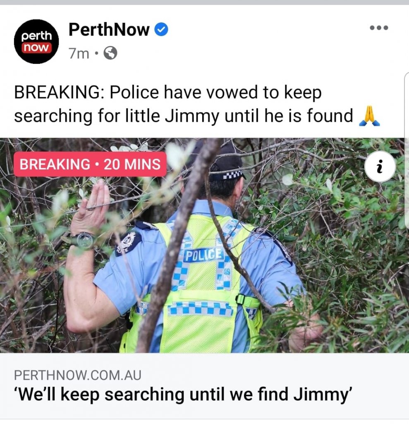The height and width of the screenshot is (424, 409).
Task: Click the public globe audience icon
Action: (111, 53)
